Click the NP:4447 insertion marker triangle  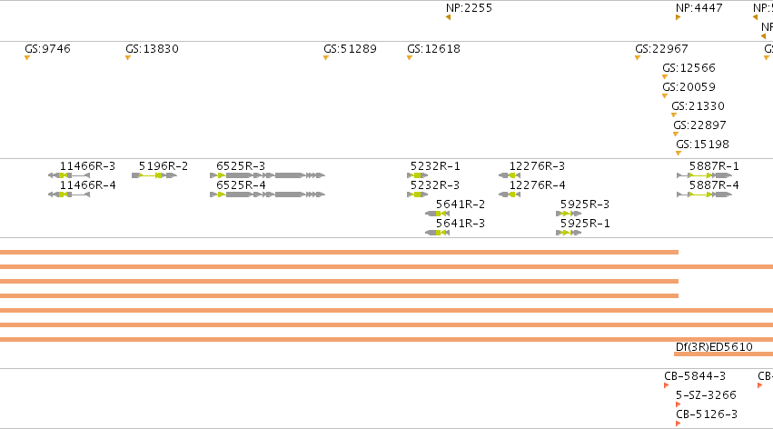click(x=678, y=17)
